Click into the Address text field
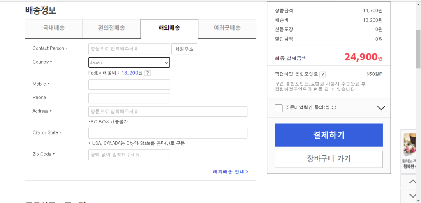421x203 pixels. coord(168,112)
